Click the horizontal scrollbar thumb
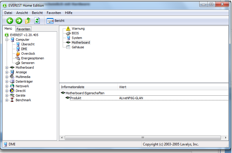Image resolution: width=232 pixels, height=153 pixels. pos(143,138)
